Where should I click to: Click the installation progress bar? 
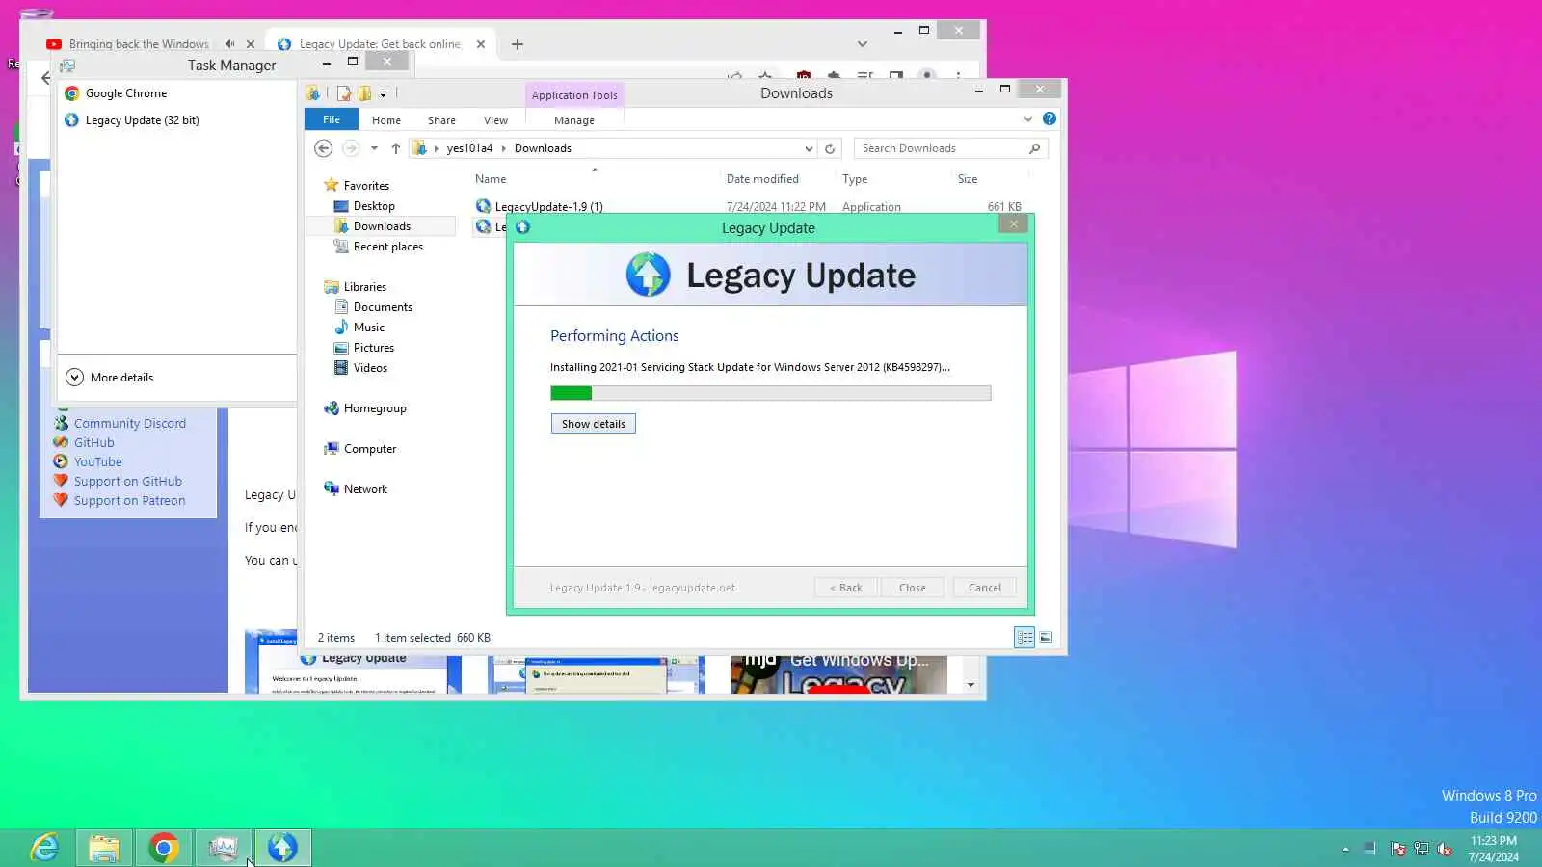[770, 393]
